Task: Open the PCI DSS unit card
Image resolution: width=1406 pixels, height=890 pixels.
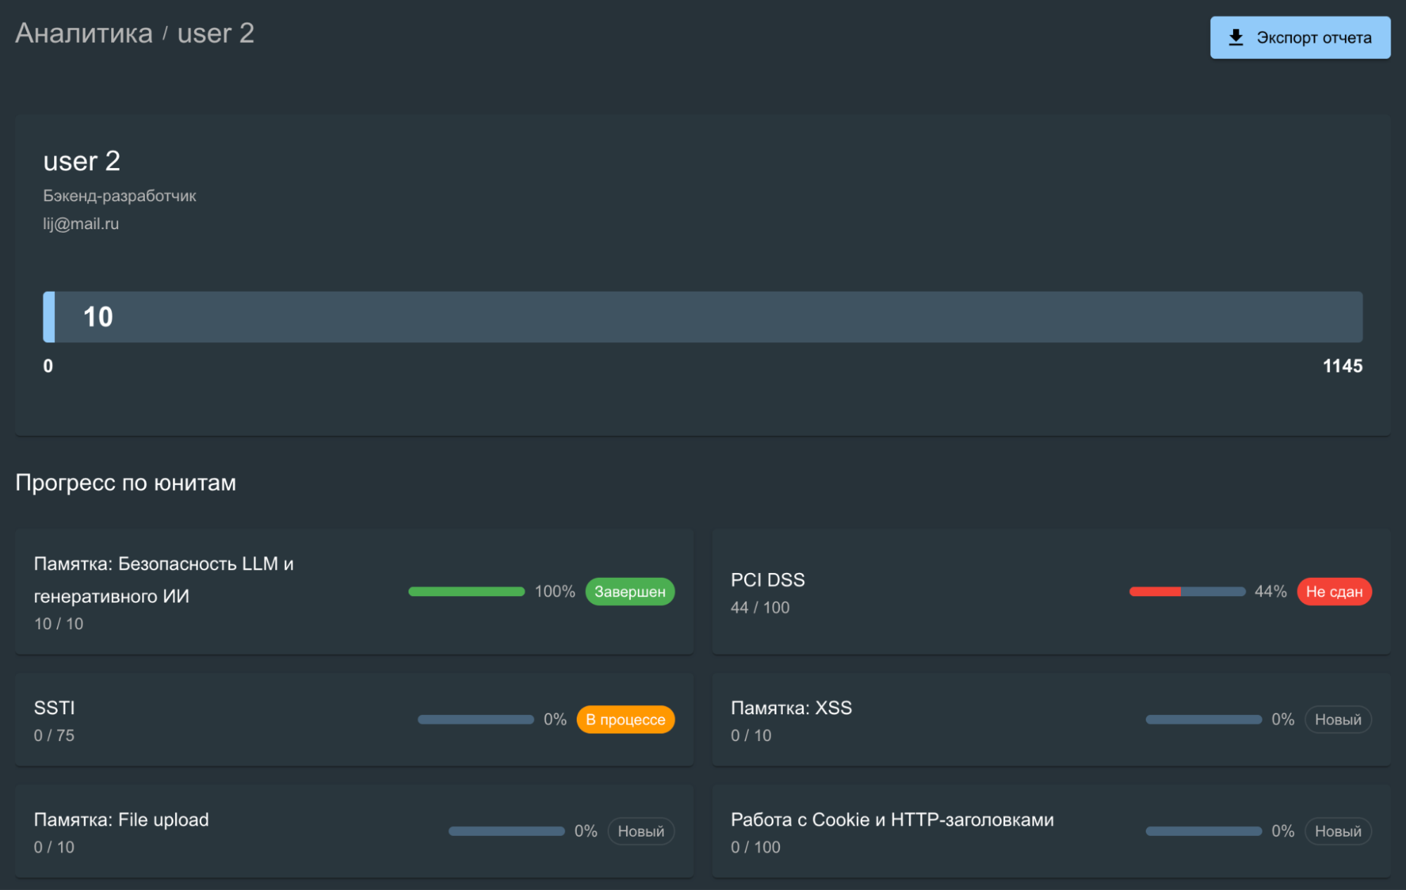Action: (x=767, y=580)
